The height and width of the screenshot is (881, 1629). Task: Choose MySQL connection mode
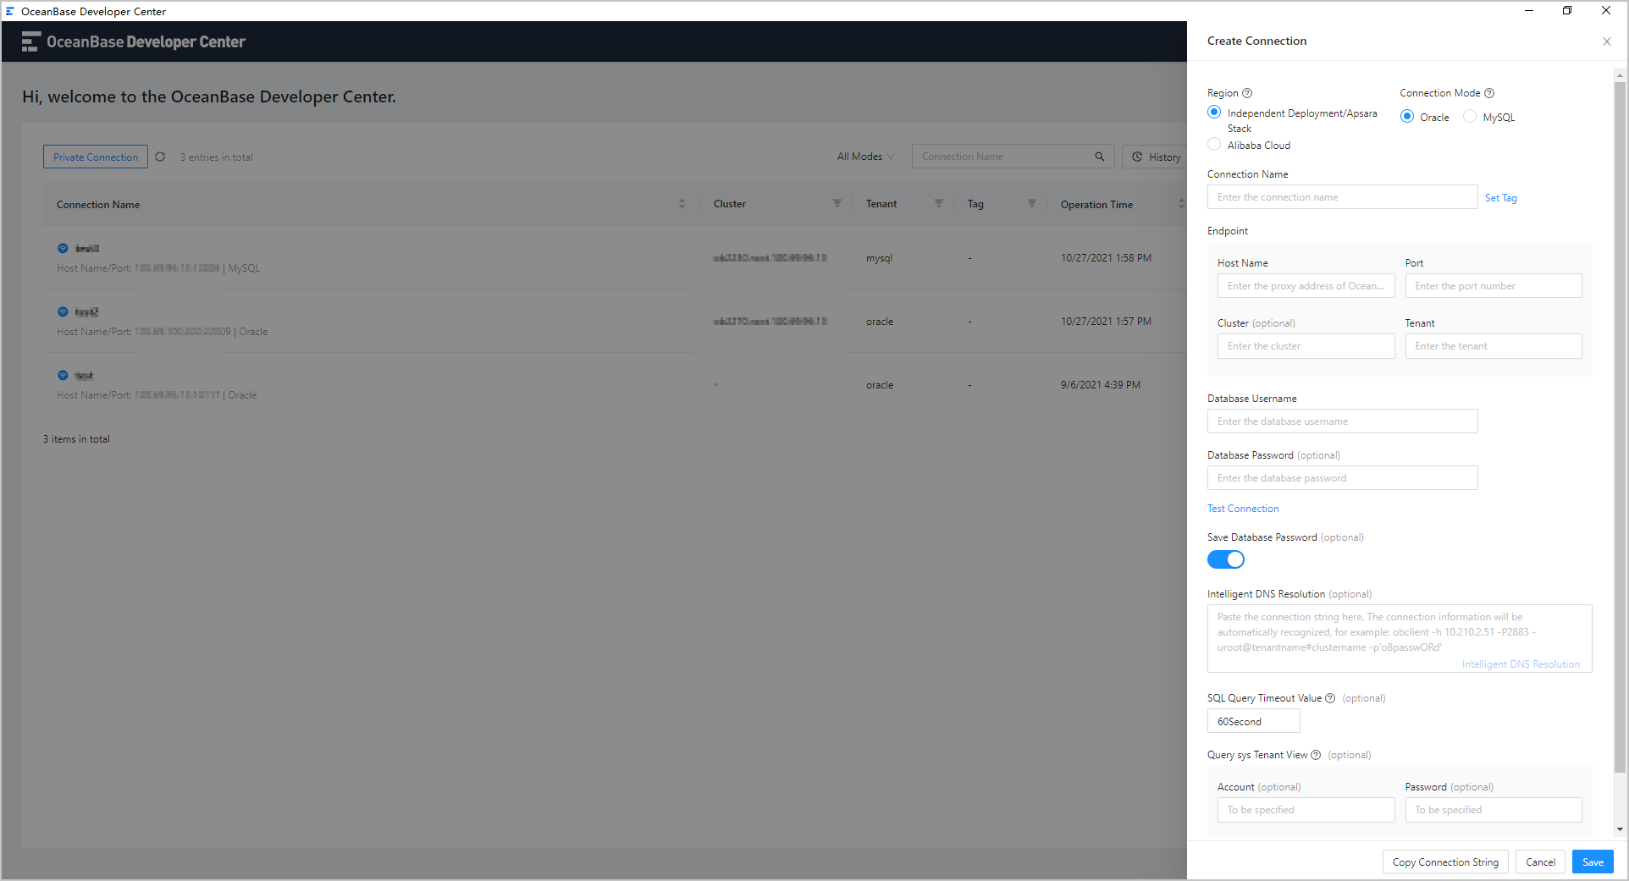[x=1470, y=117]
